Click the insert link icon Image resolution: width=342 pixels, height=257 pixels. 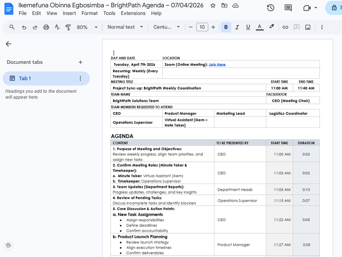285,27
